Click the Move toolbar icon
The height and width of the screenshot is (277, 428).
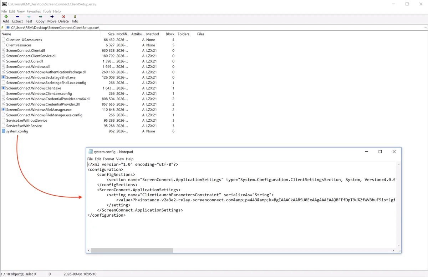(x=52, y=17)
